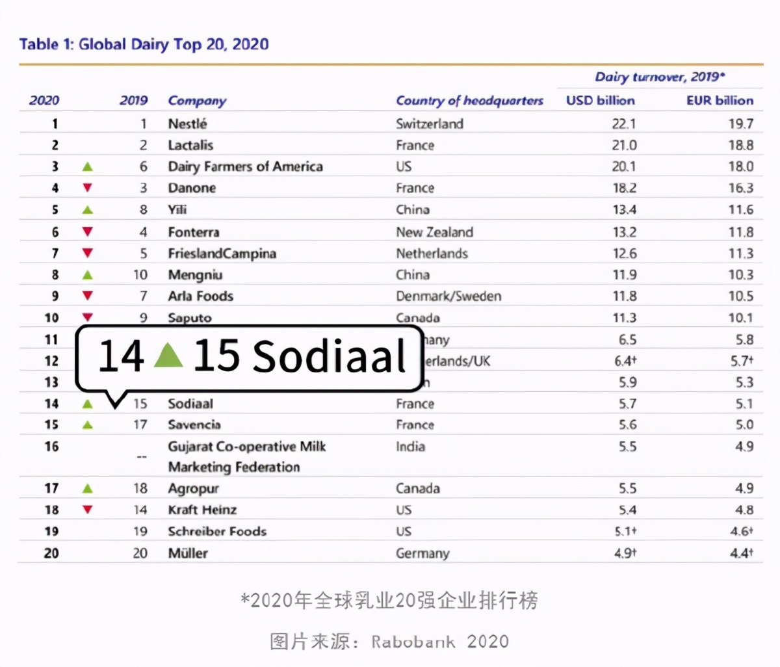Click the green up arrow beside Dairy Farmers of America
This screenshot has width=780, height=667.
(88, 167)
